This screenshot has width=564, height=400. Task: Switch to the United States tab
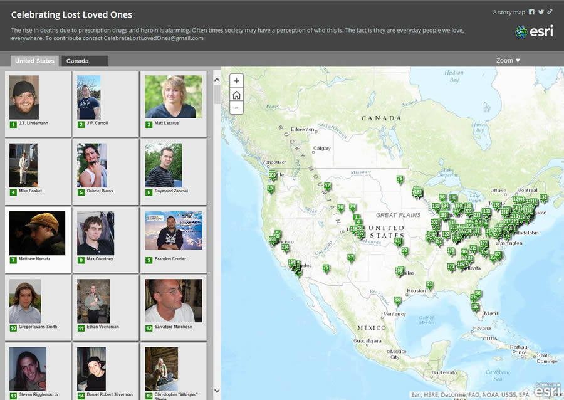tap(34, 61)
